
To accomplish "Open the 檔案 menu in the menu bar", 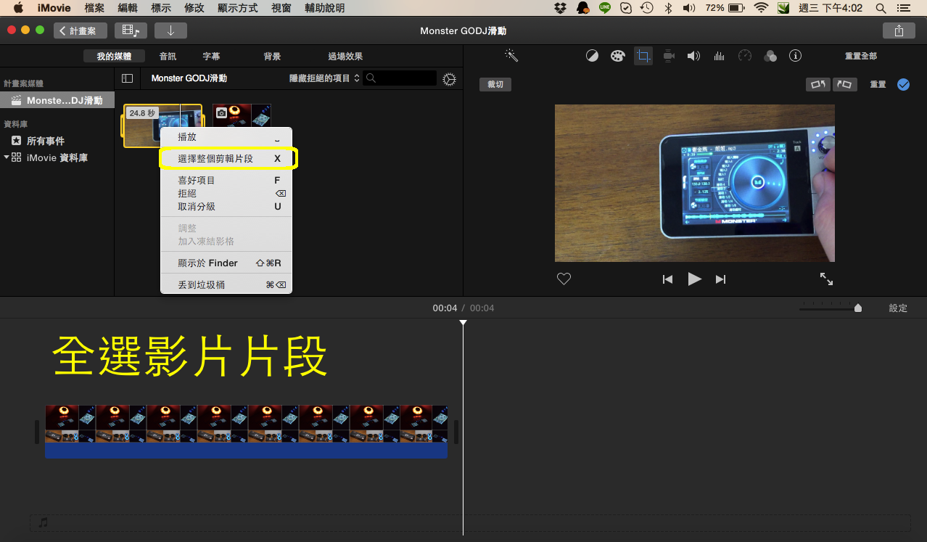I will tap(94, 8).
